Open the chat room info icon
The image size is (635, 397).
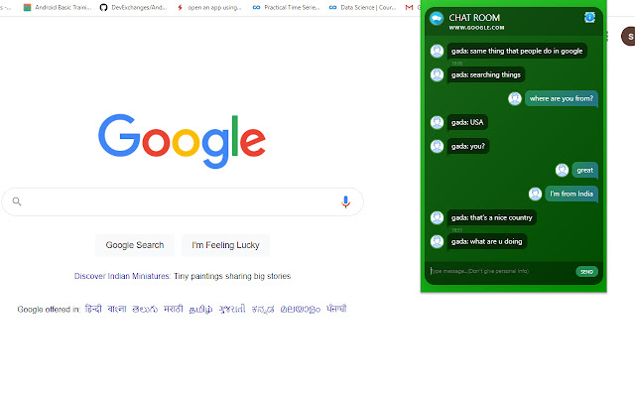[589, 18]
